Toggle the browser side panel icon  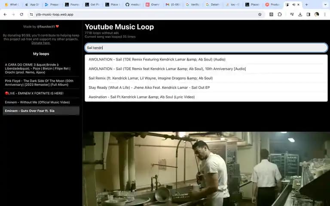(309, 14)
